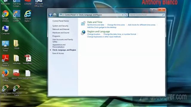Go back with the Back arrow button
Screen dimensions: 191x107
click(50, 15)
